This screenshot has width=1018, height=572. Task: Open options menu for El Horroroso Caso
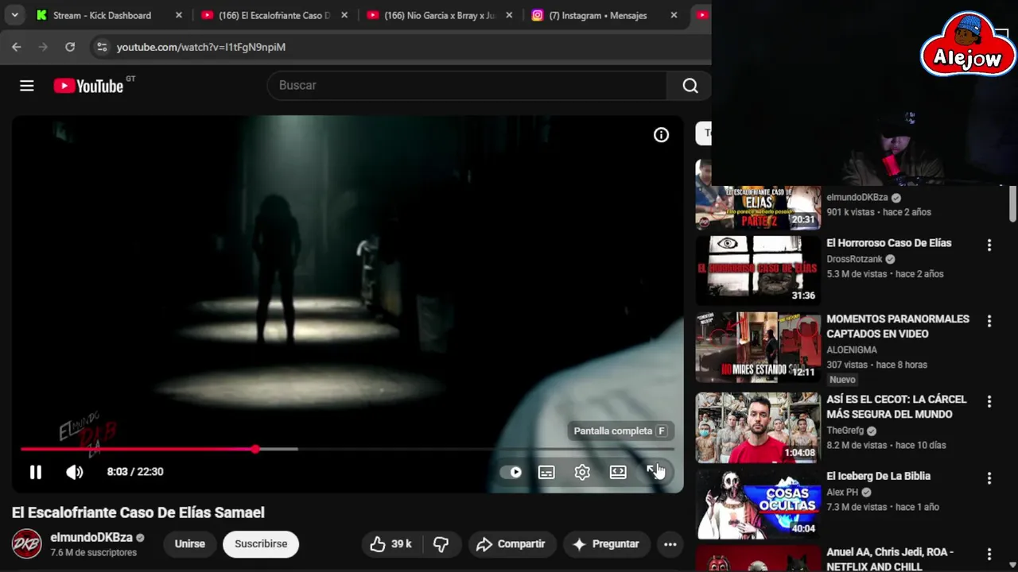point(989,245)
